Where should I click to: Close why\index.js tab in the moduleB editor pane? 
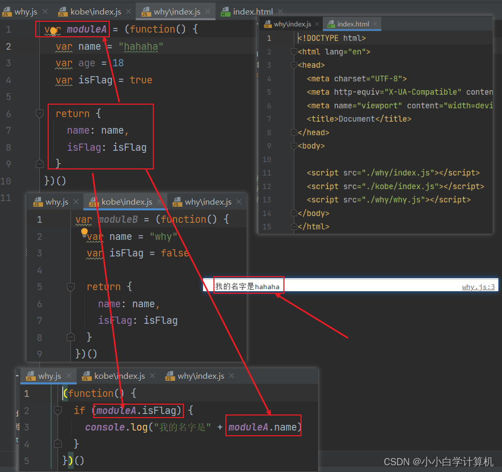click(239, 202)
